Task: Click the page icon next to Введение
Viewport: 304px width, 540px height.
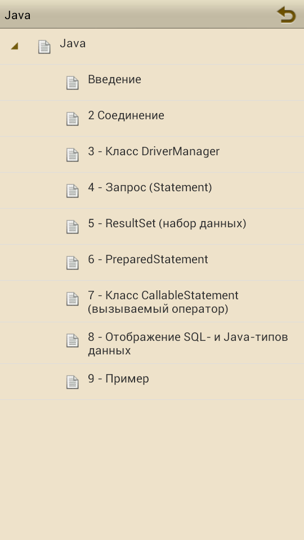Action: coord(73,83)
